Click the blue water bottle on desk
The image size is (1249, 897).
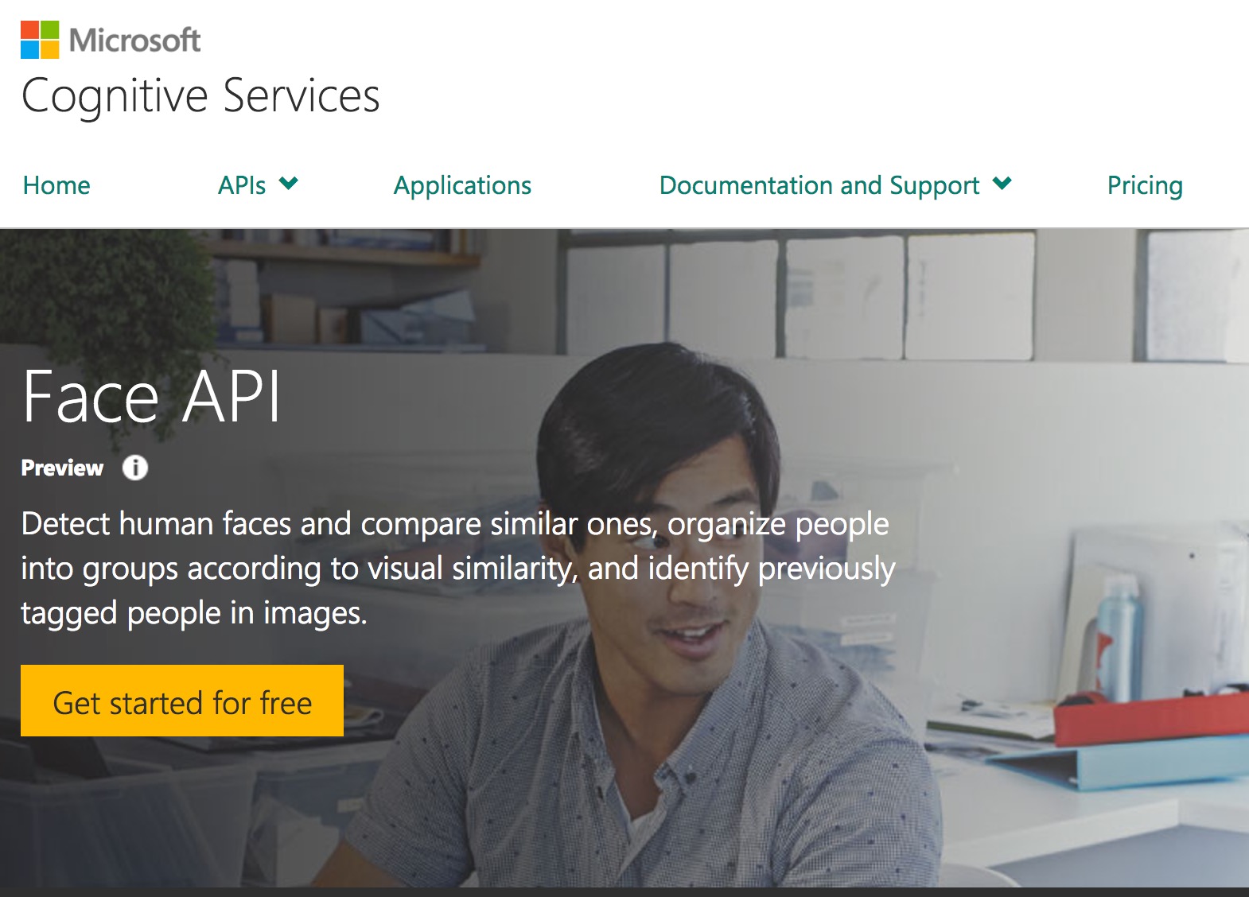(x=1119, y=636)
